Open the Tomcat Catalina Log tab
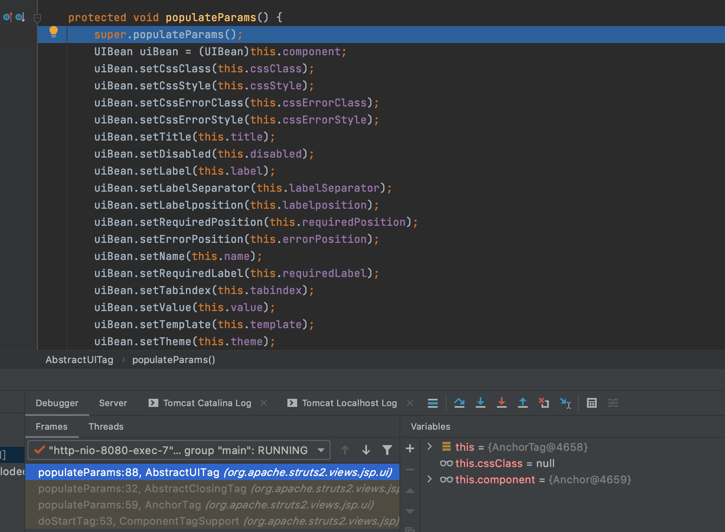The width and height of the screenshot is (725, 532). tap(200, 403)
